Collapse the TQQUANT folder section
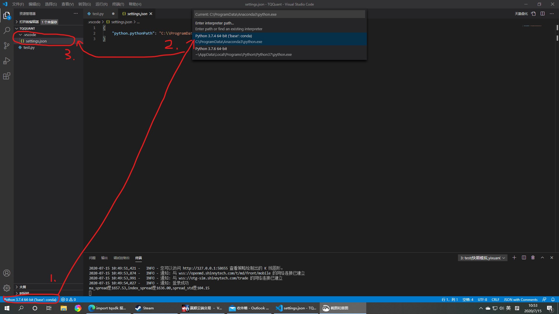 pyautogui.click(x=48, y=28)
